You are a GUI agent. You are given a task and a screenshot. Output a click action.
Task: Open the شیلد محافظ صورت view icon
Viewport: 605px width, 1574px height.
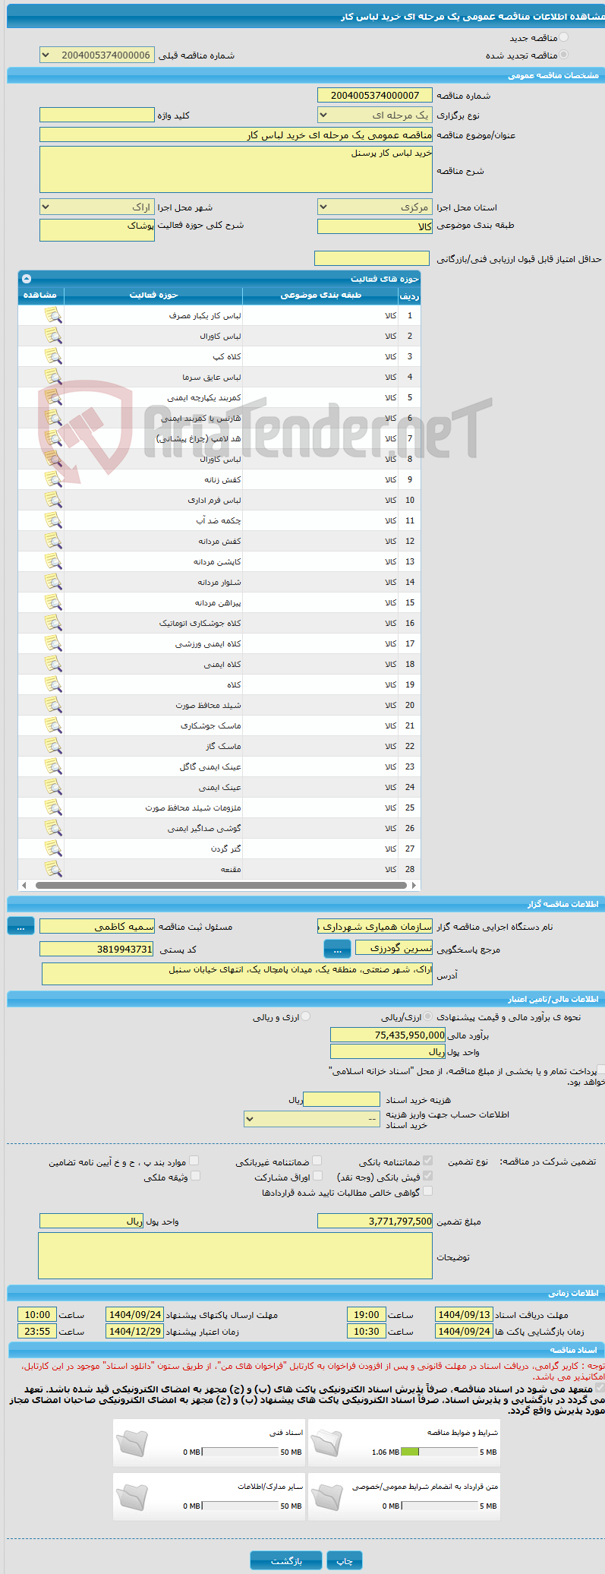pyautogui.click(x=53, y=705)
